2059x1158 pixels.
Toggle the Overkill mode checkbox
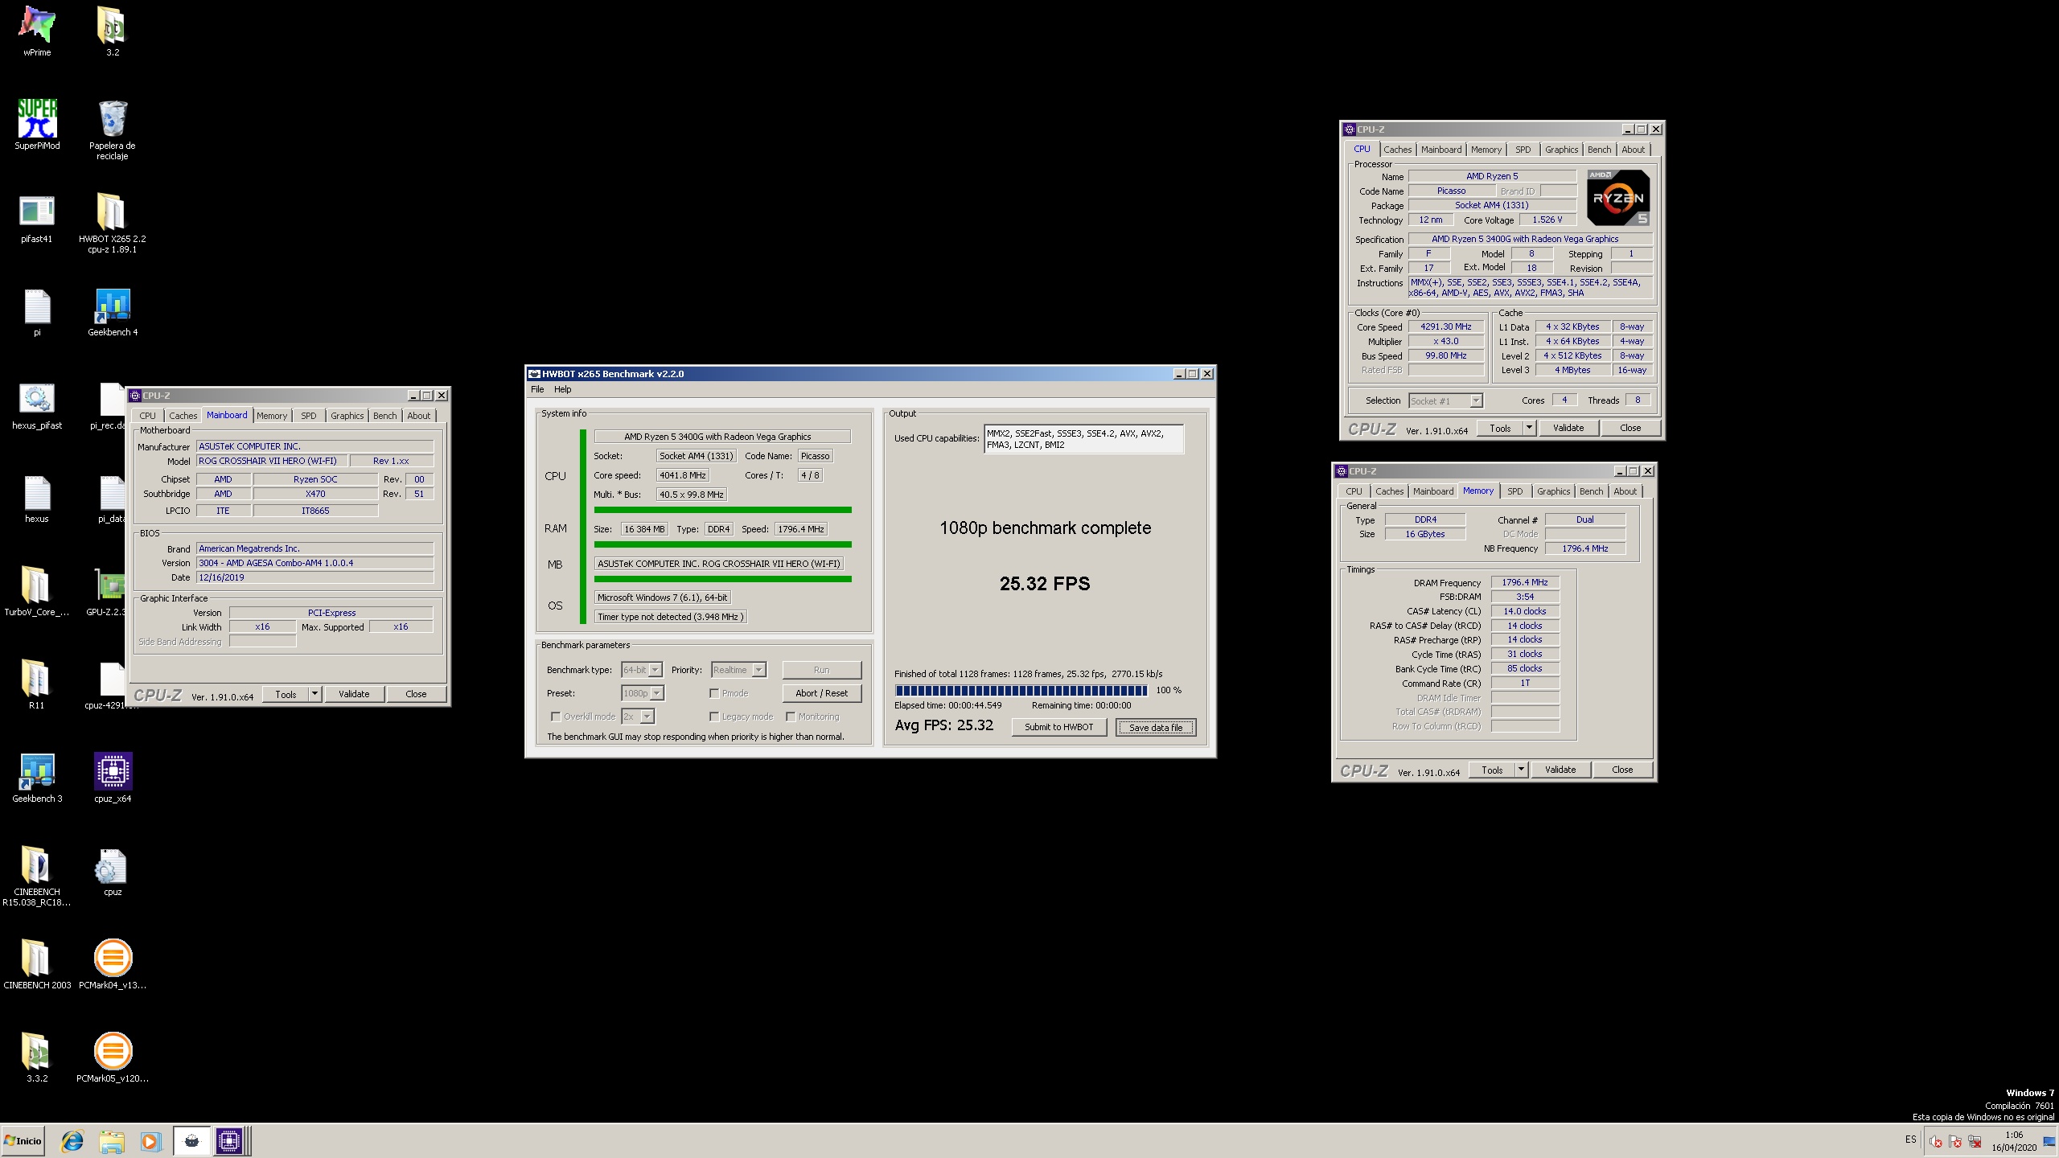(x=556, y=717)
